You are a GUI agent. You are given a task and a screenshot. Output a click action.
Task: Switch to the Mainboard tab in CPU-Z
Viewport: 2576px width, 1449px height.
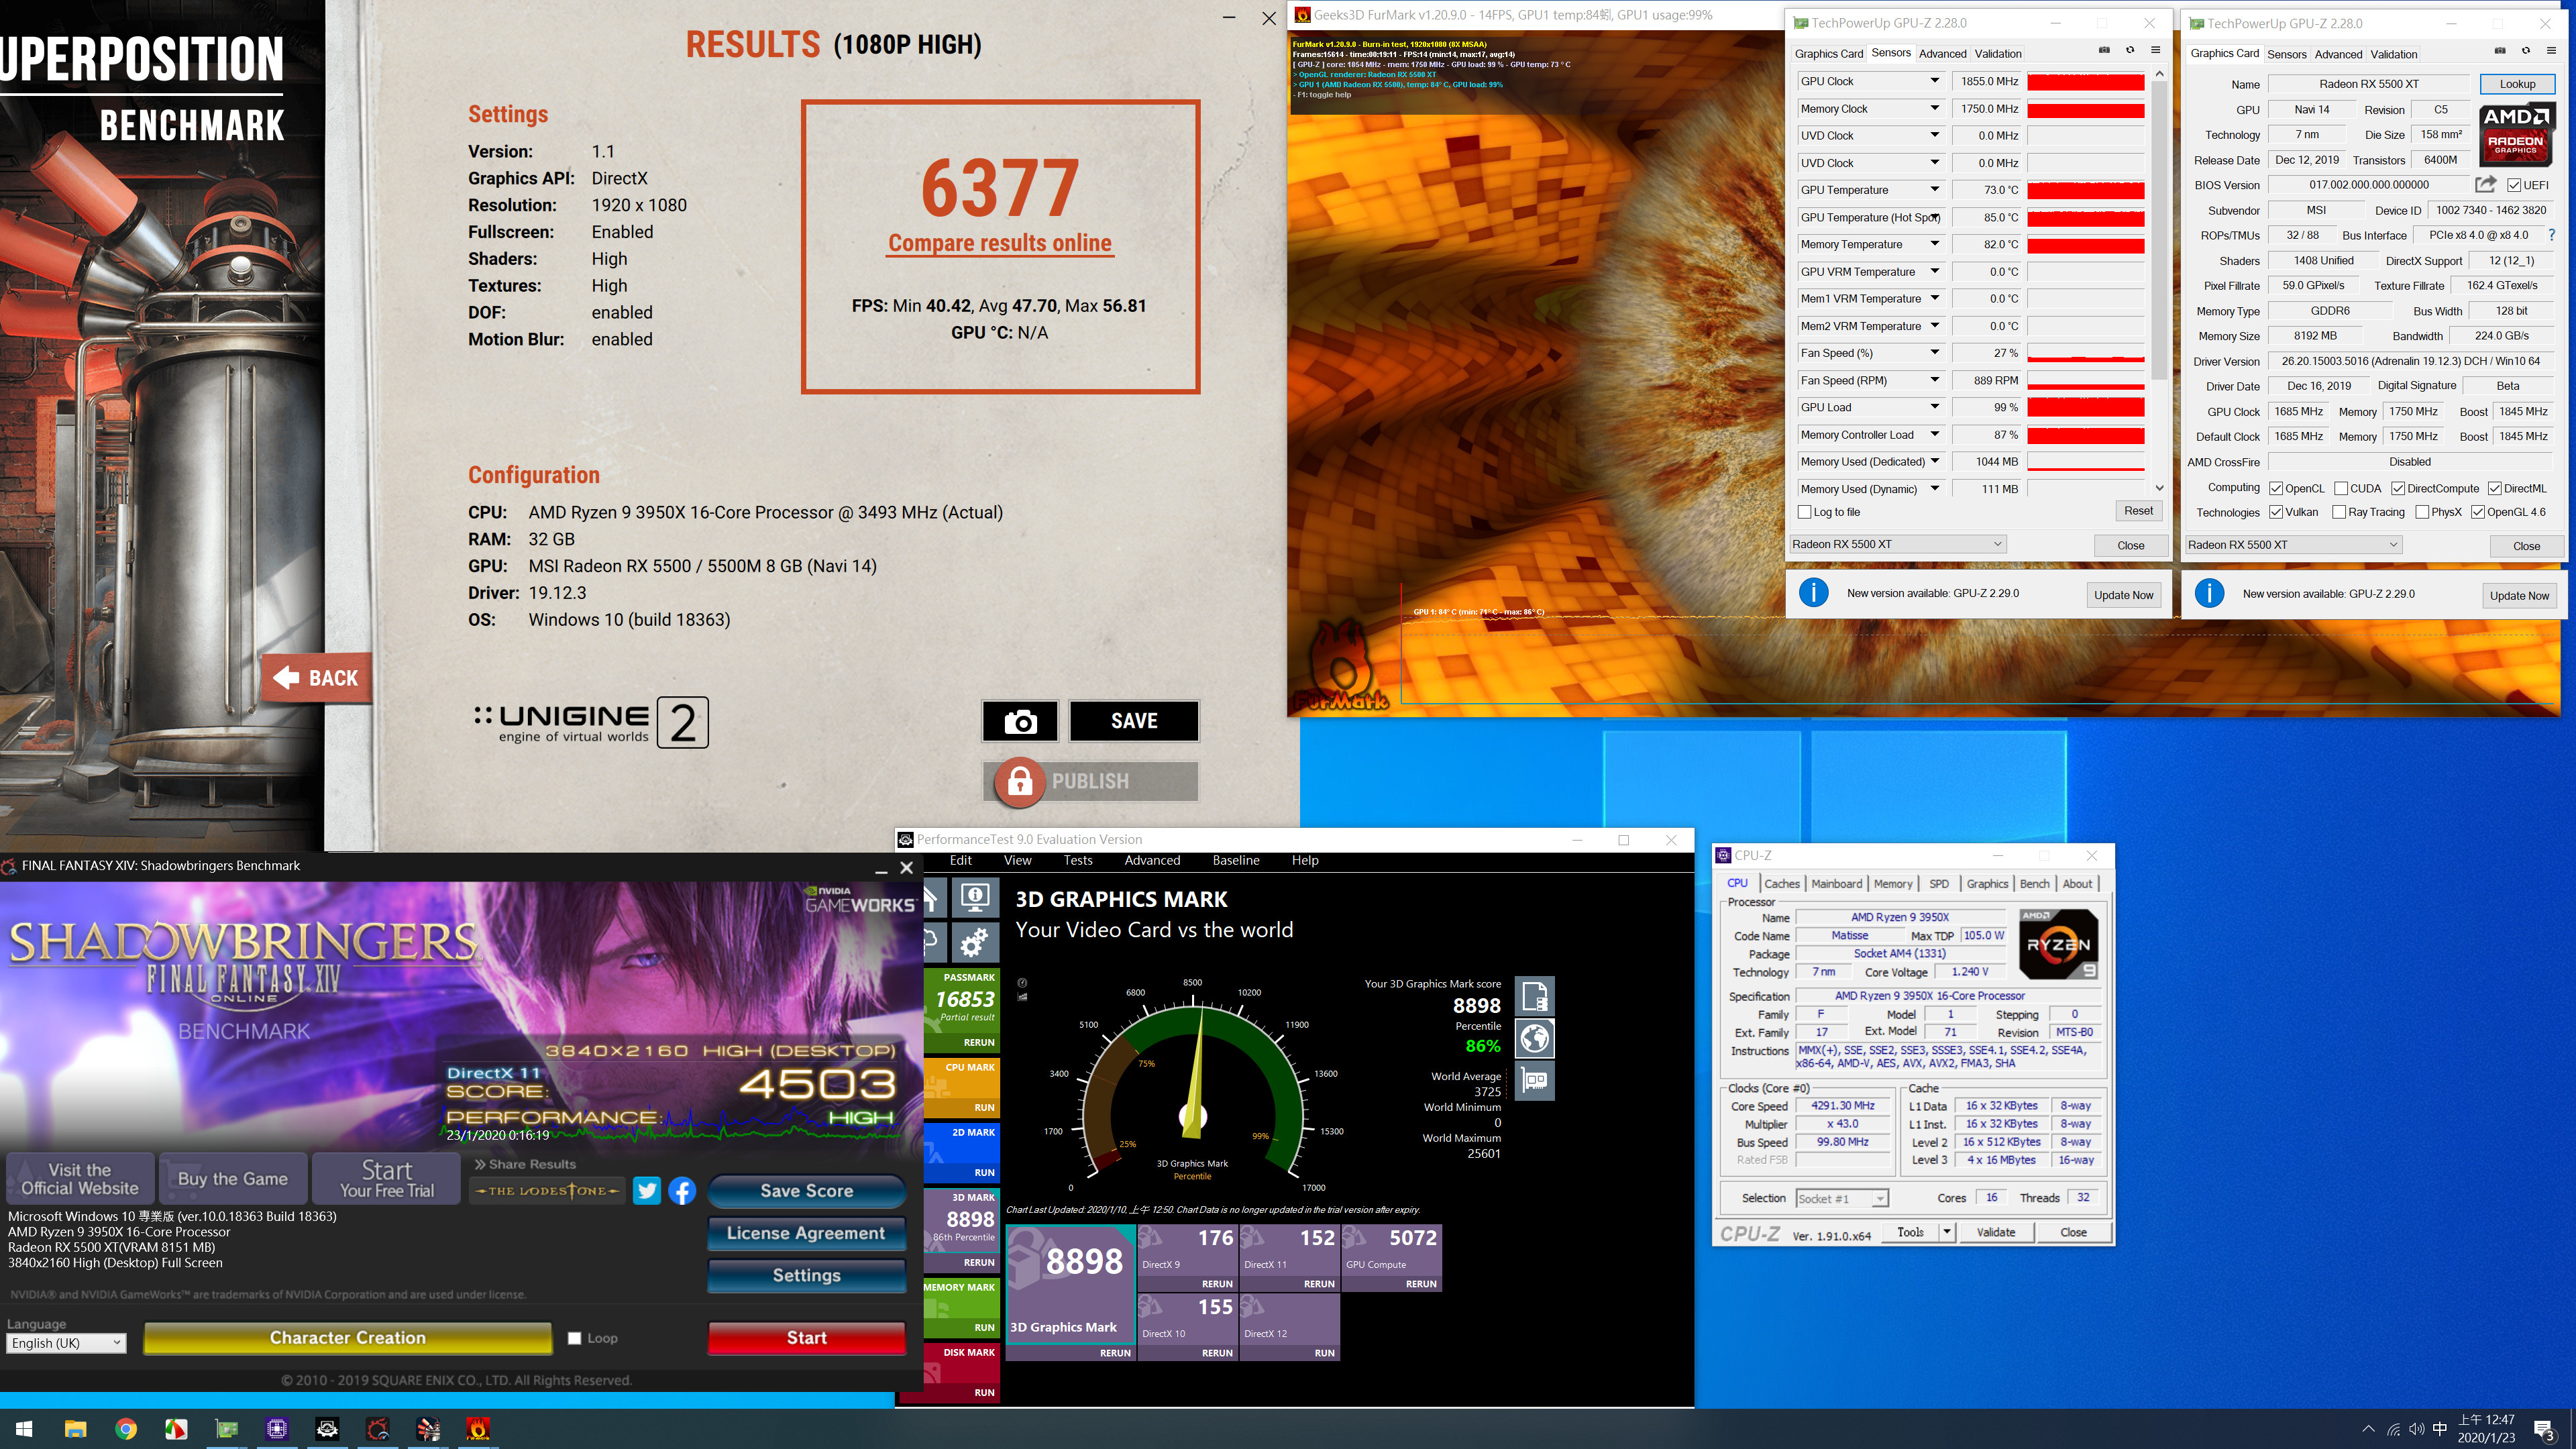point(1836,883)
